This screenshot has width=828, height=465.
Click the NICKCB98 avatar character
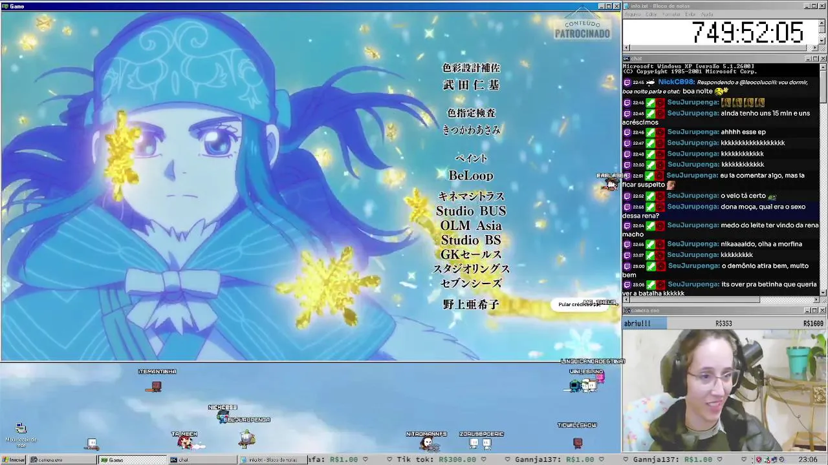coord(224,418)
